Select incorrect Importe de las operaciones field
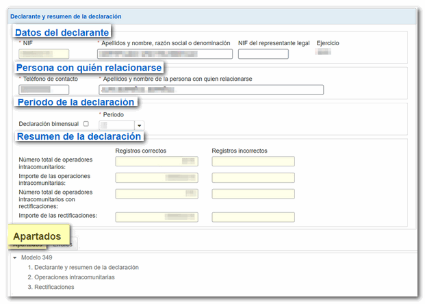 pyautogui.click(x=253, y=178)
